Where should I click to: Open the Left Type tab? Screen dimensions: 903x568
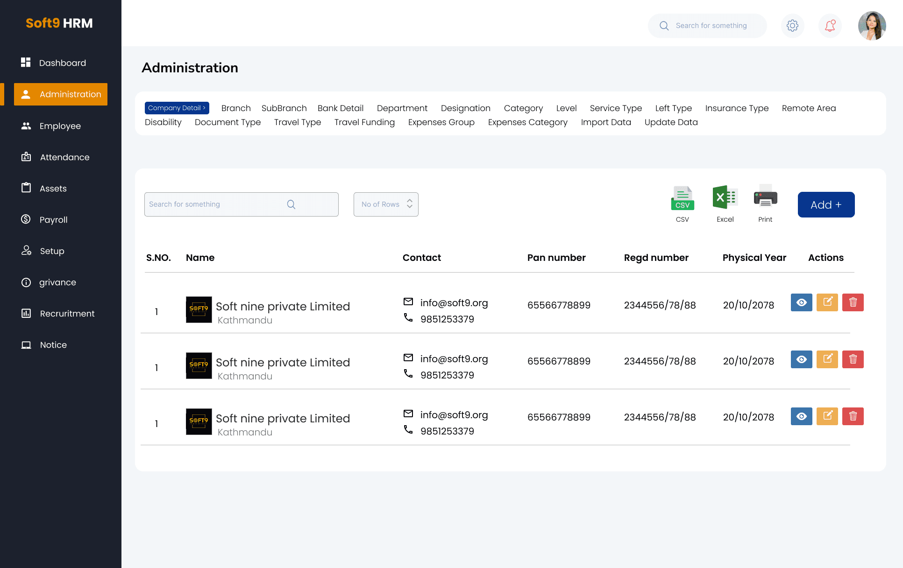pos(673,108)
